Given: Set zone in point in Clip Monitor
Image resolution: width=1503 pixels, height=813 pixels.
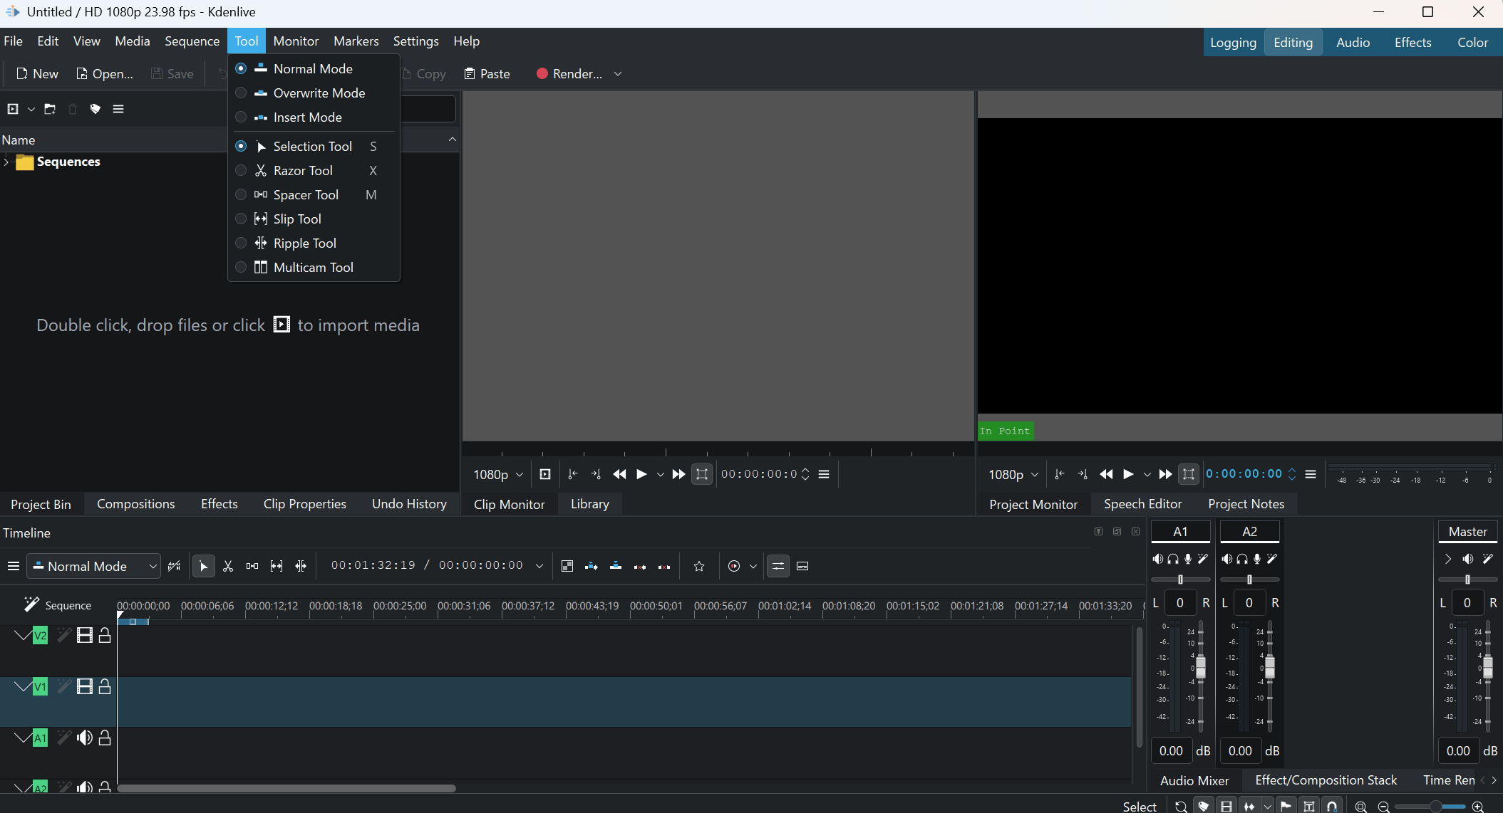Looking at the screenshot, I should (572, 474).
